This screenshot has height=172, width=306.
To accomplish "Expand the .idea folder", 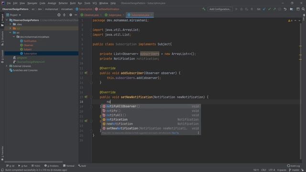I will 11,24.
